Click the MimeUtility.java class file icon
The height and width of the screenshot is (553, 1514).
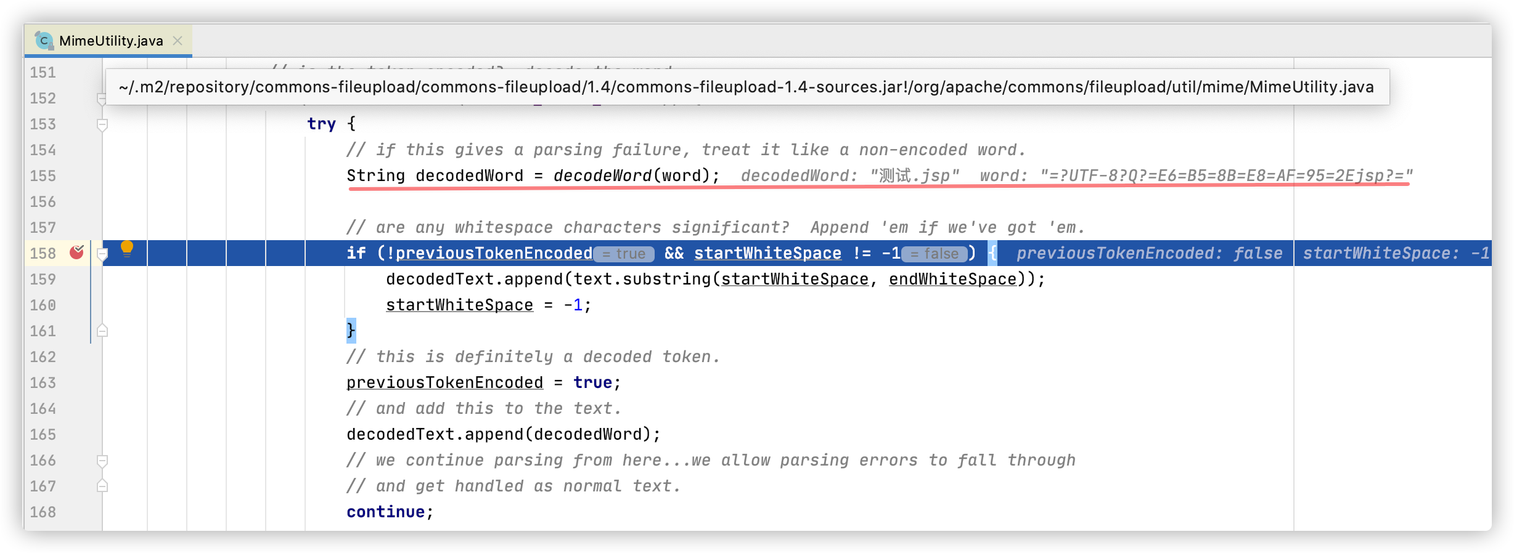(43, 41)
